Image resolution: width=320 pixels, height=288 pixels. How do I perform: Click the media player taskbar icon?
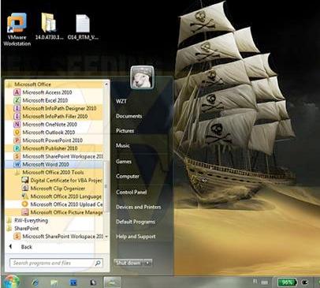pyautogui.click(x=93, y=282)
